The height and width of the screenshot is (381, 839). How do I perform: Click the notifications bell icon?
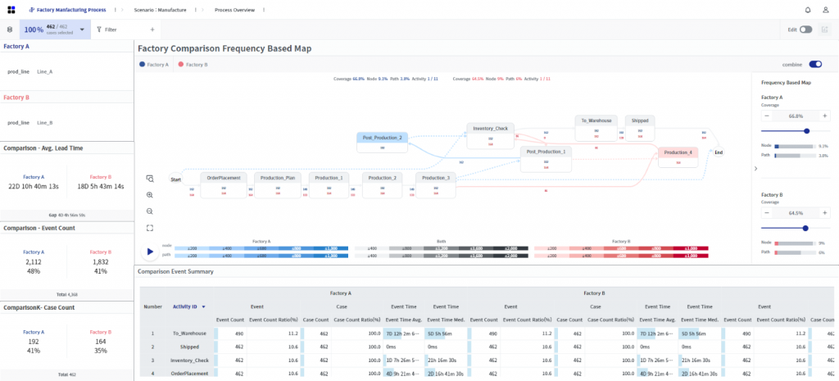[x=808, y=10]
